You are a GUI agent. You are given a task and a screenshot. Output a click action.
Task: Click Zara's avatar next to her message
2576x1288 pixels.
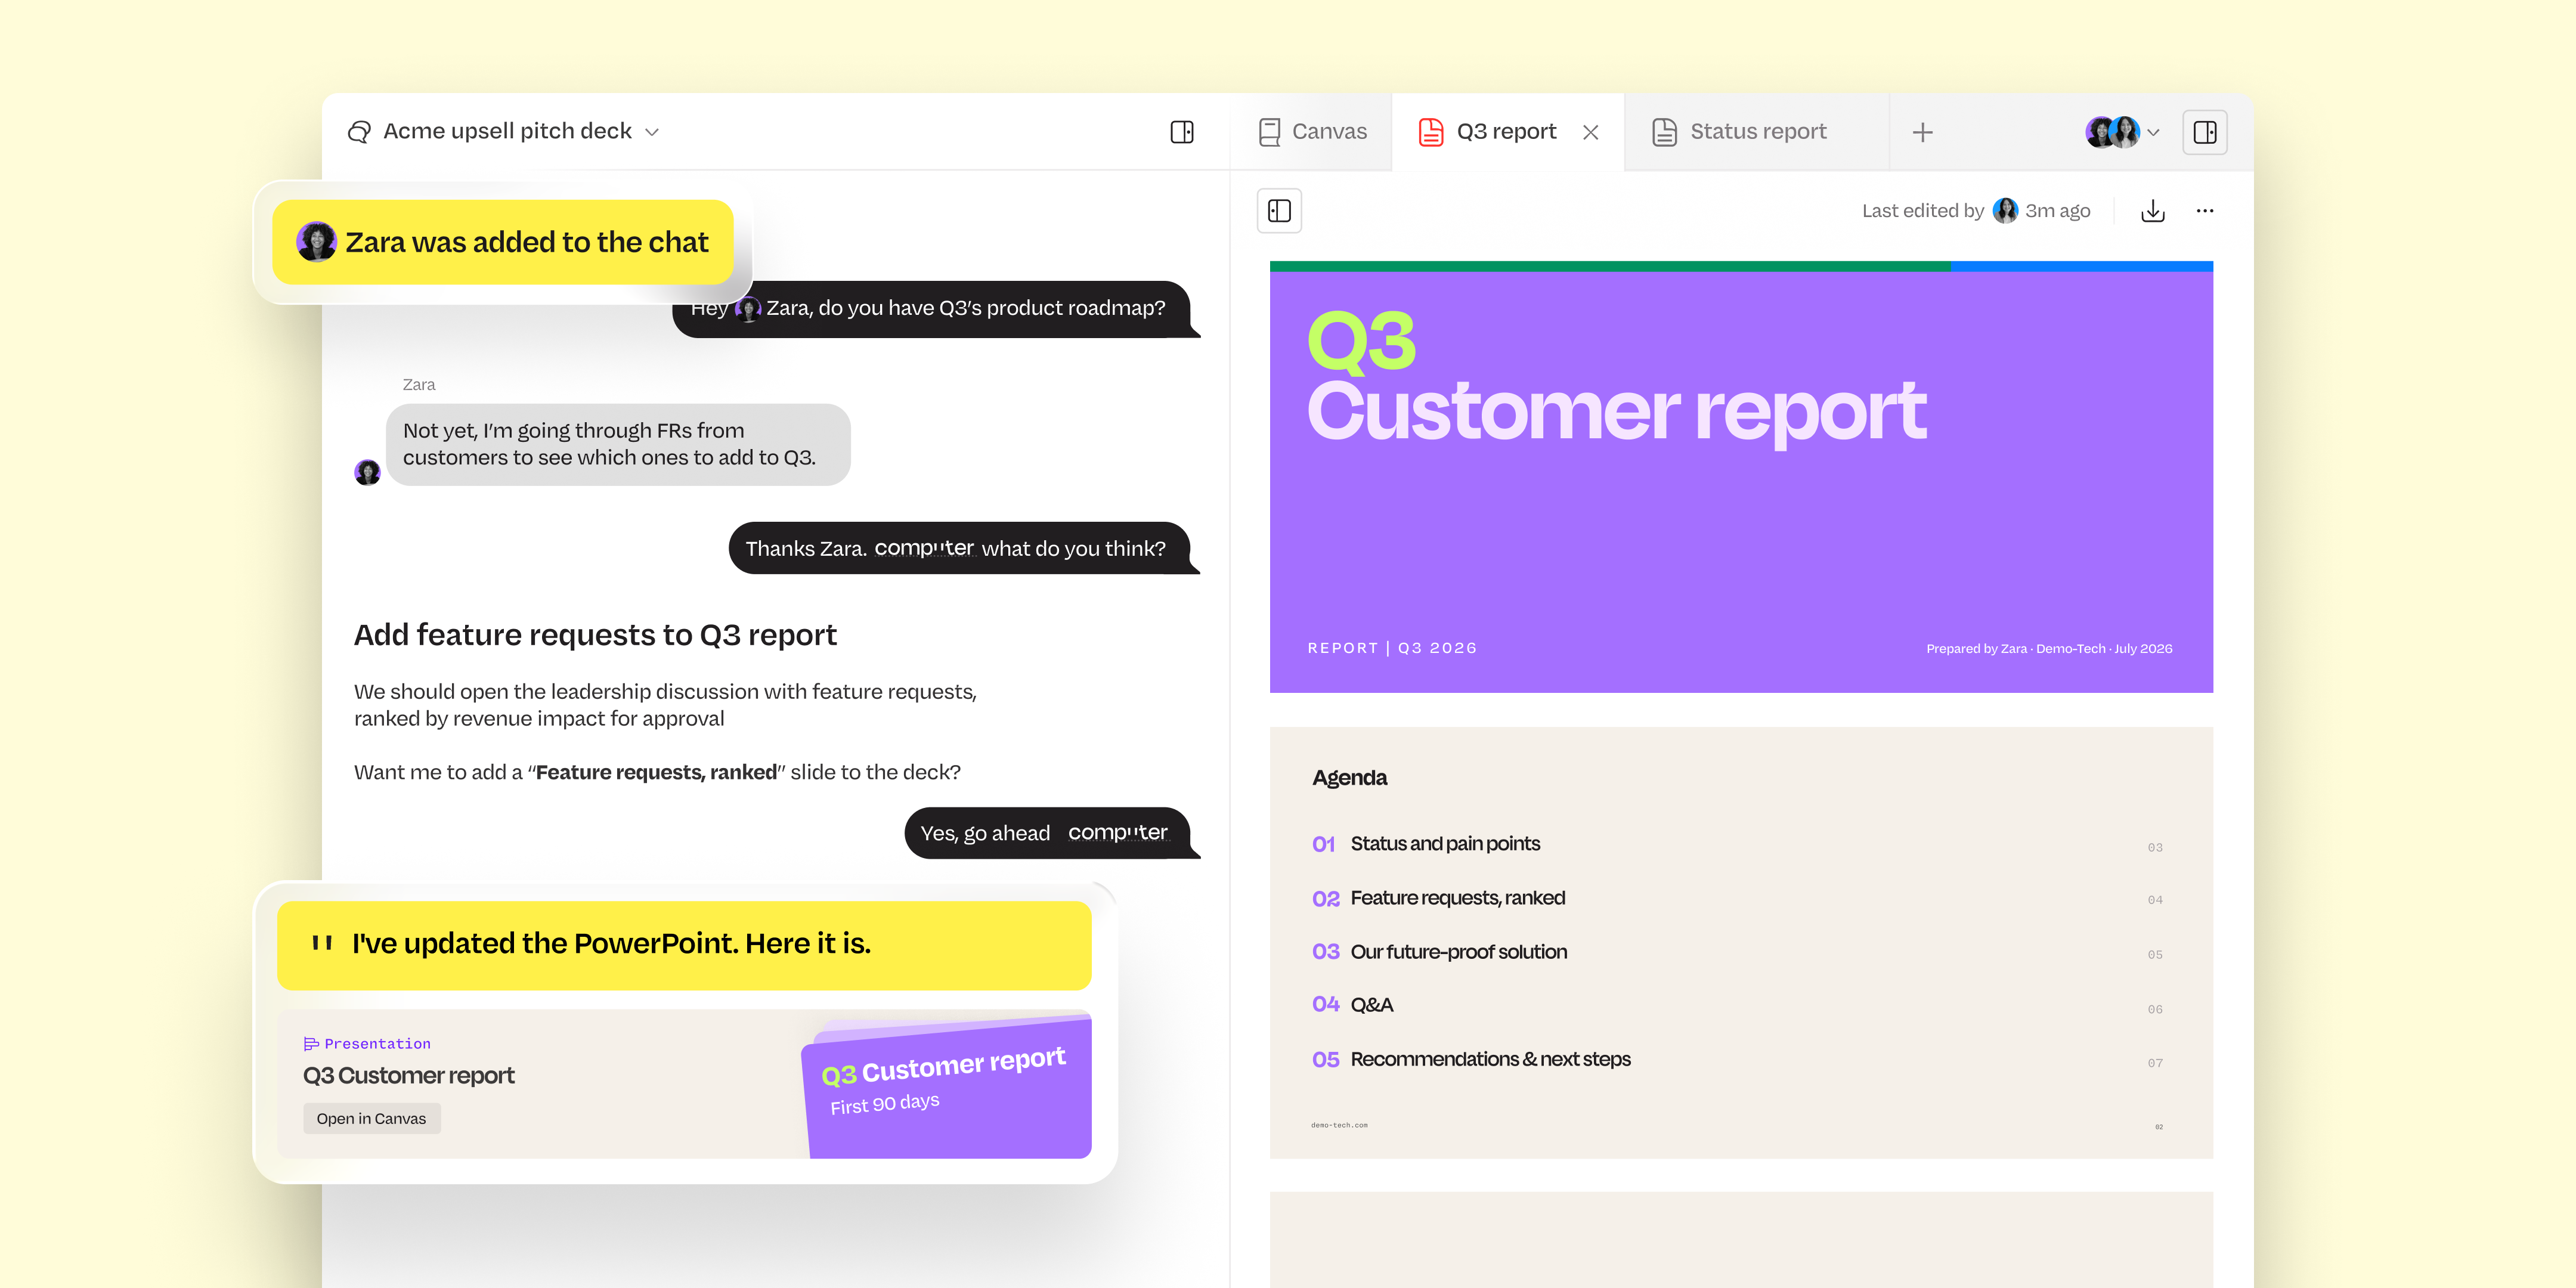click(367, 472)
